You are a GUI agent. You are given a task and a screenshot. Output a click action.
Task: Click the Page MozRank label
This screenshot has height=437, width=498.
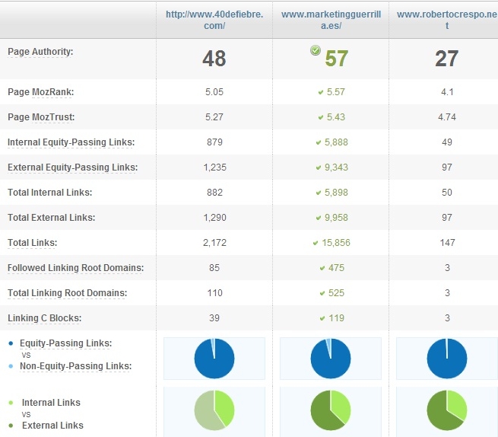(40, 92)
